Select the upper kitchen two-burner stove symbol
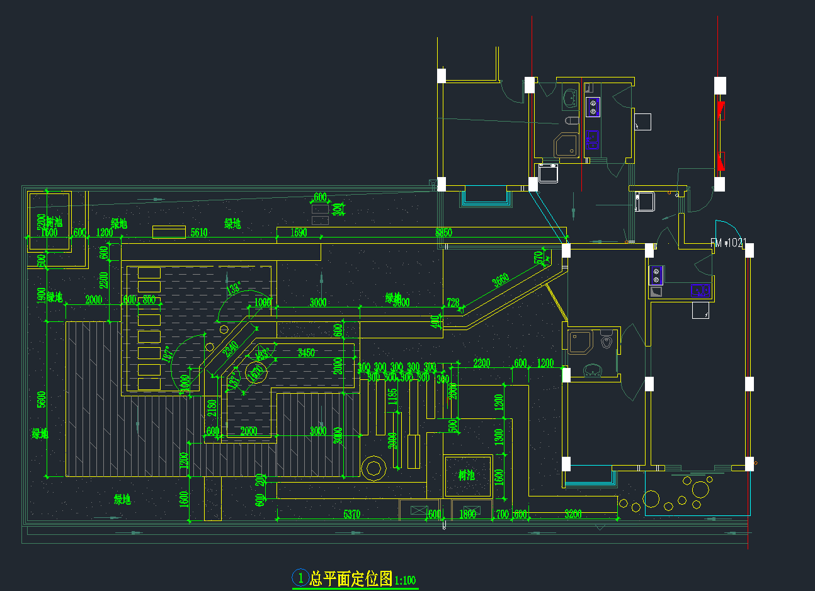This screenshot has height=591, width=815. tap(592, 107)
